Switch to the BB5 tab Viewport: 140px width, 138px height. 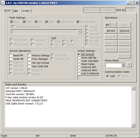pyautogui.click(x=17, y=11)
